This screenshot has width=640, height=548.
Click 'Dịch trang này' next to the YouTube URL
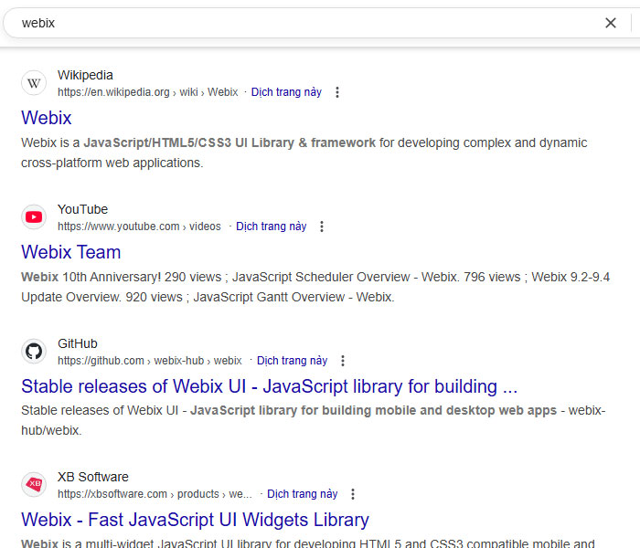pyautogui.click(x=271, y=227)
